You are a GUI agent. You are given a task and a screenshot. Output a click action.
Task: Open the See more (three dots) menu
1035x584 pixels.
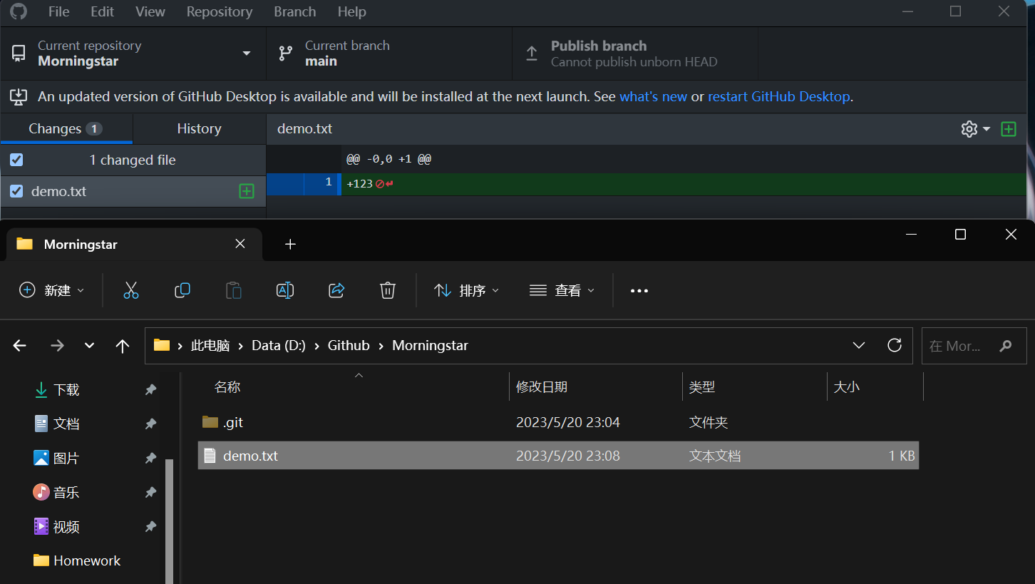click(x=639, y=290)
